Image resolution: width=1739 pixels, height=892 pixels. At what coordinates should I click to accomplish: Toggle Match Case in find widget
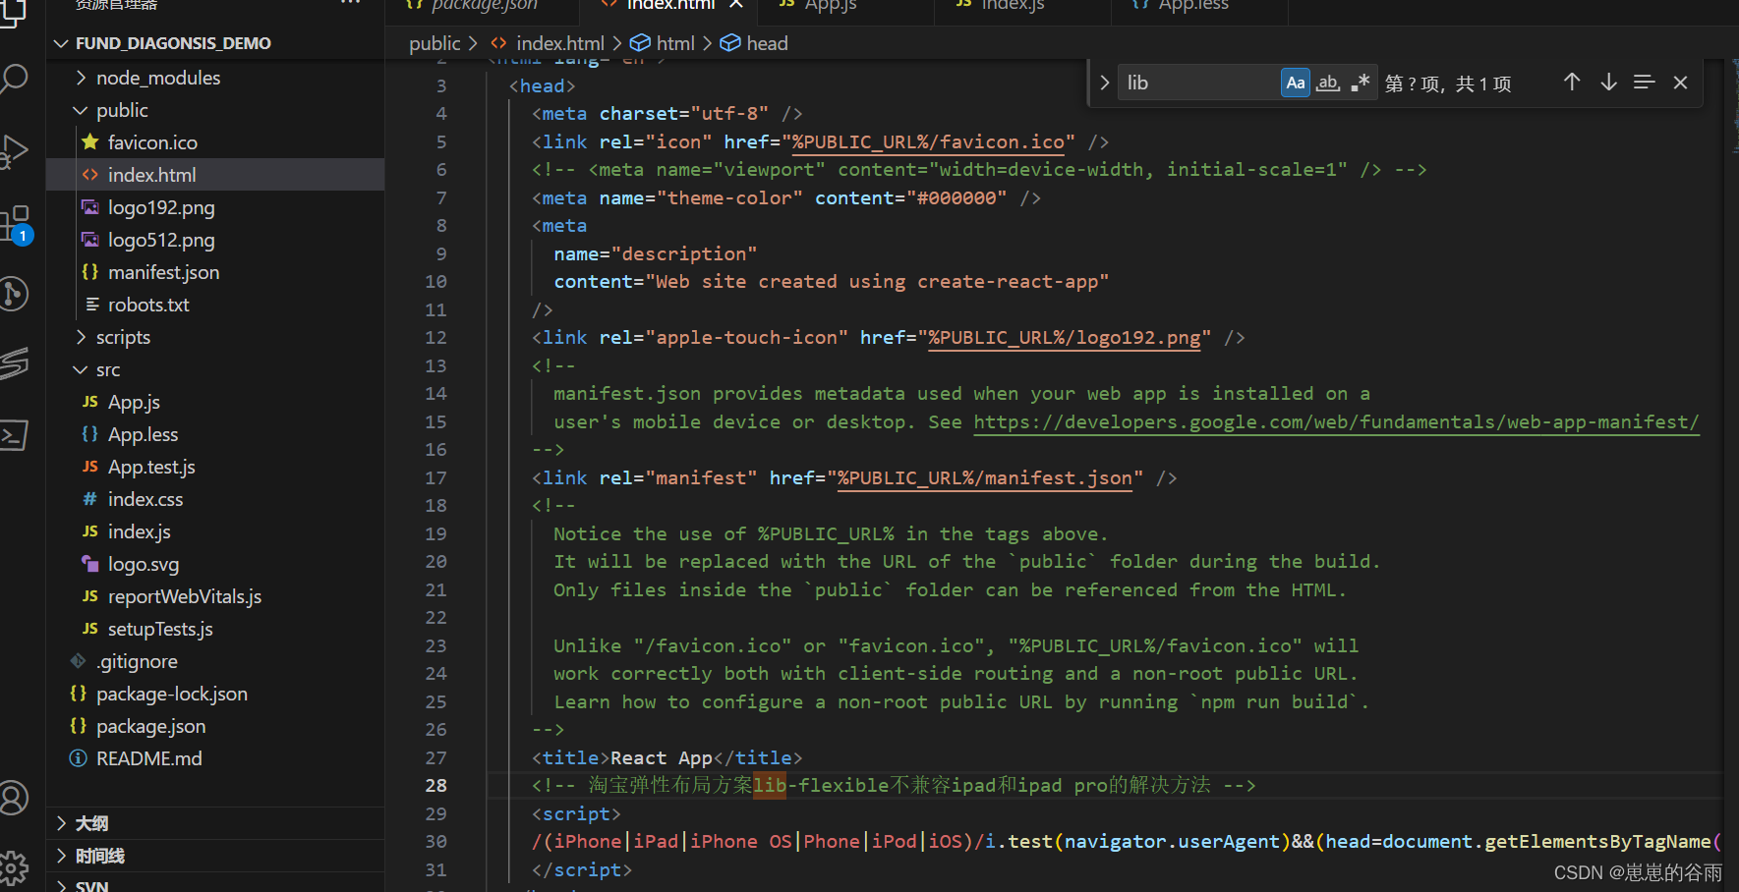(x=1296, y=83)
